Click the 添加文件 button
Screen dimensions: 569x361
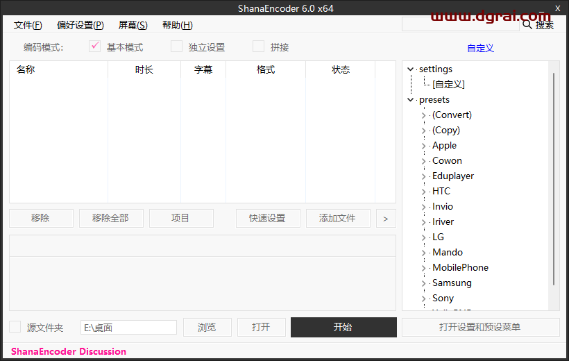click(338, 218)
